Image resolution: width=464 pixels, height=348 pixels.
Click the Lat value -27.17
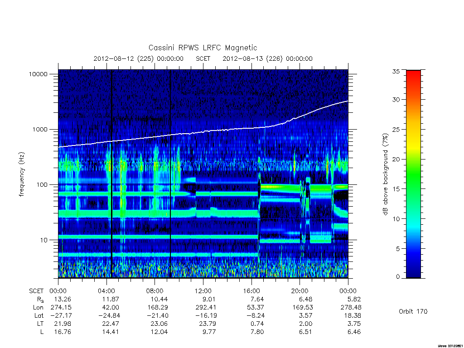tap(61, 315)
